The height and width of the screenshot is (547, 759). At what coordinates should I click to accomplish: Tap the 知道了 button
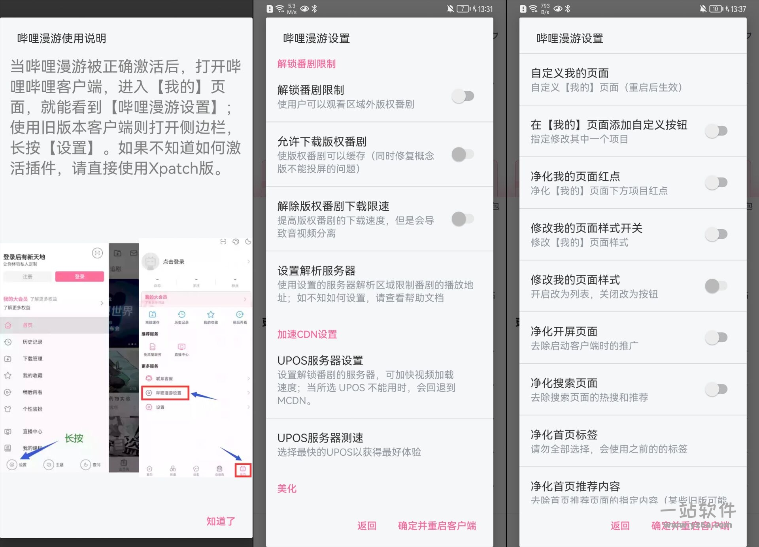221,521
